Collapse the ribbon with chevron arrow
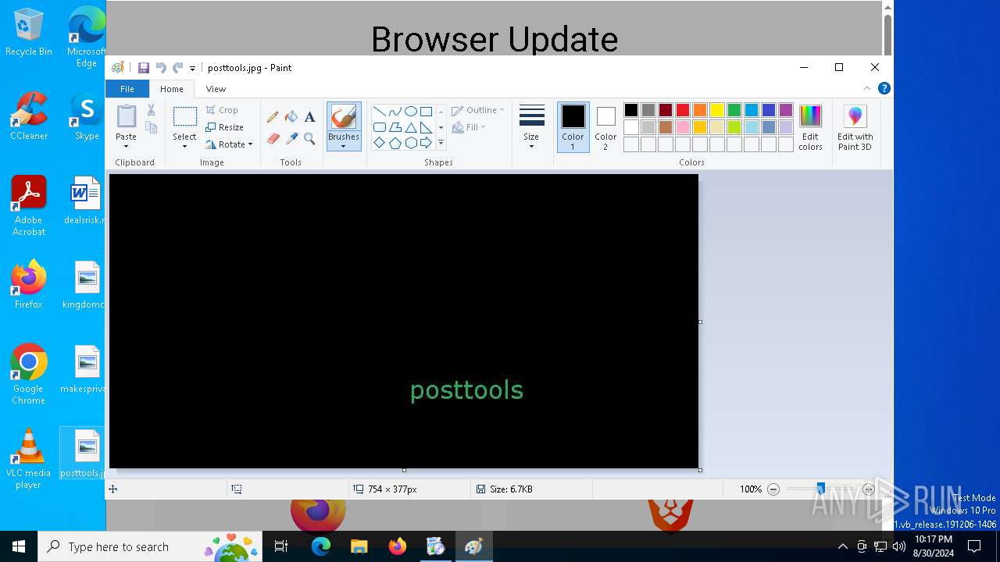1000x562 pixels. [867, 89]
